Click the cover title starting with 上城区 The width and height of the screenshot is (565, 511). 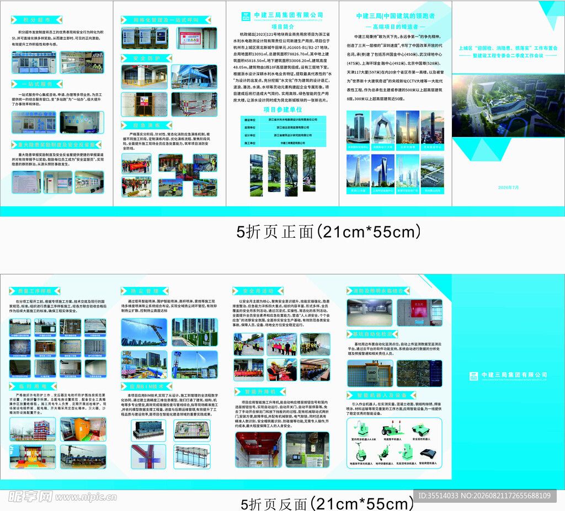coord(508,51)
